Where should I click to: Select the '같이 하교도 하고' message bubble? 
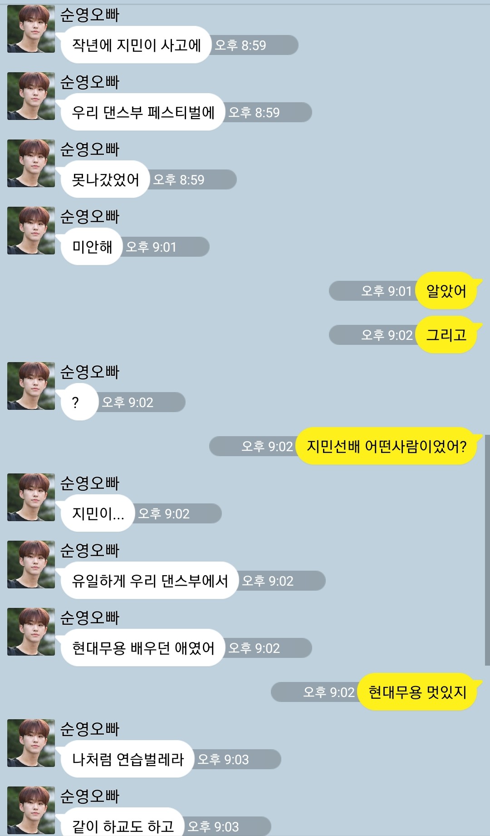tap(122, 823)
